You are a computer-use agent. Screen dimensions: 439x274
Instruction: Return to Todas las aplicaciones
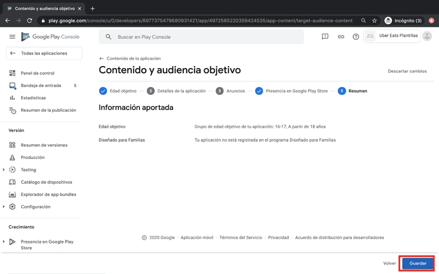tap(43, 53)
